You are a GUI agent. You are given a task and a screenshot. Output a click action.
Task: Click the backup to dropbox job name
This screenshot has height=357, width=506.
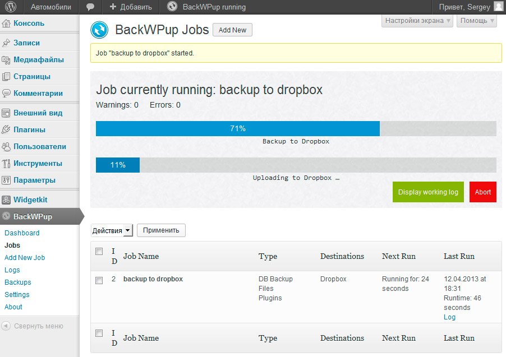(x=153, y=279)
